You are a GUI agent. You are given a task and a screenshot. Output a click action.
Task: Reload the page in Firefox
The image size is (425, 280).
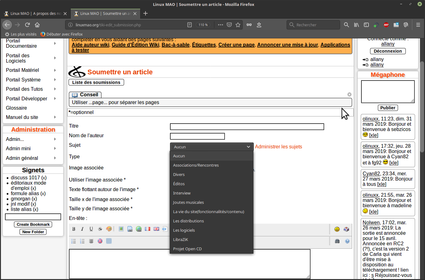pyautogui.click(x=27, y=25)
